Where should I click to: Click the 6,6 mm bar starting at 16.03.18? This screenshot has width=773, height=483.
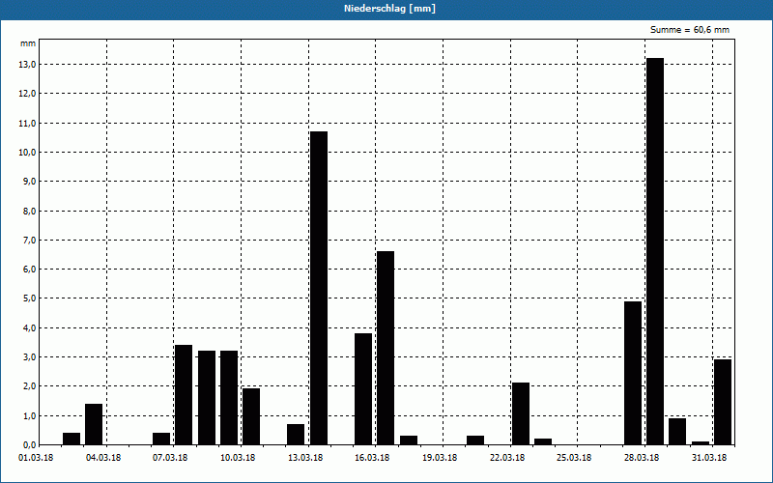tap(386, 348)
